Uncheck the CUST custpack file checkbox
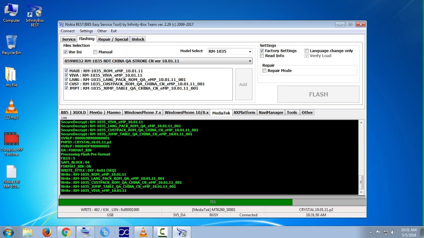This screenshot has height=238, width=424. click(67, 84)
